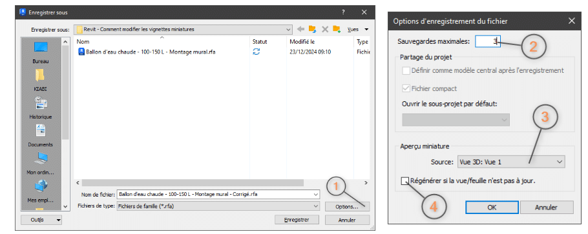The width and height of the screenshot is (588, 234).
Task: Click the Sauvegardes maximales input field
Action: tap(487, 41)
